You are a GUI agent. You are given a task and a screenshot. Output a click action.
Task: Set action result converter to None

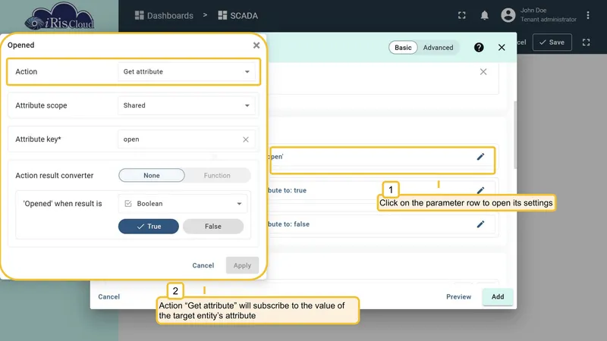[152, 176]
